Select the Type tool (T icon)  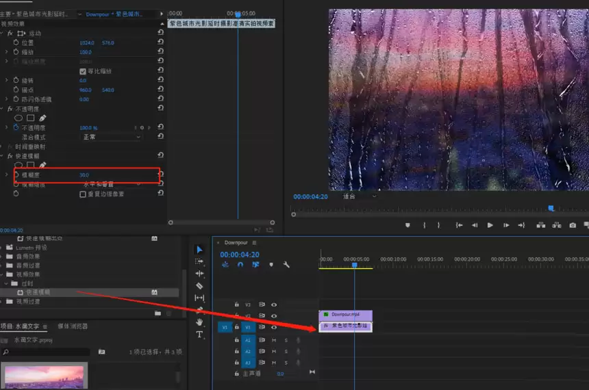199,335
